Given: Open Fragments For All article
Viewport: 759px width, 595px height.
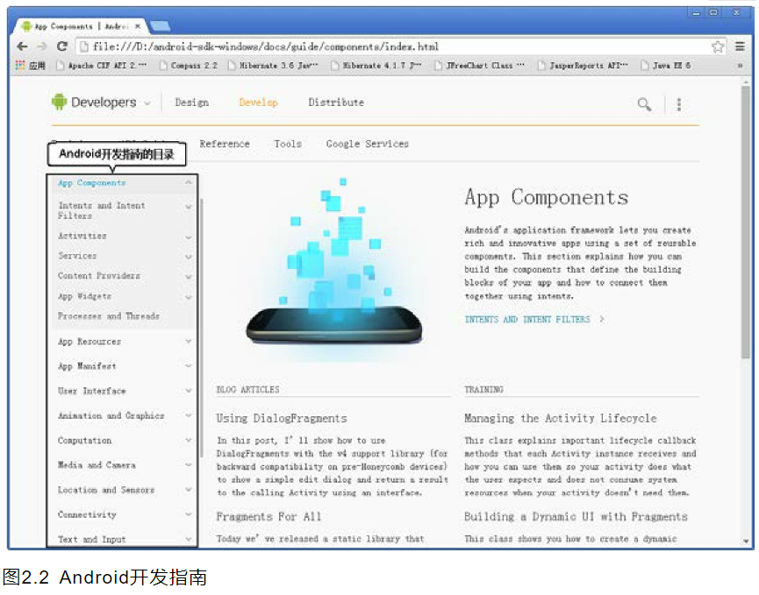Looking at the screenshot, I should click(x=269, y=517).
